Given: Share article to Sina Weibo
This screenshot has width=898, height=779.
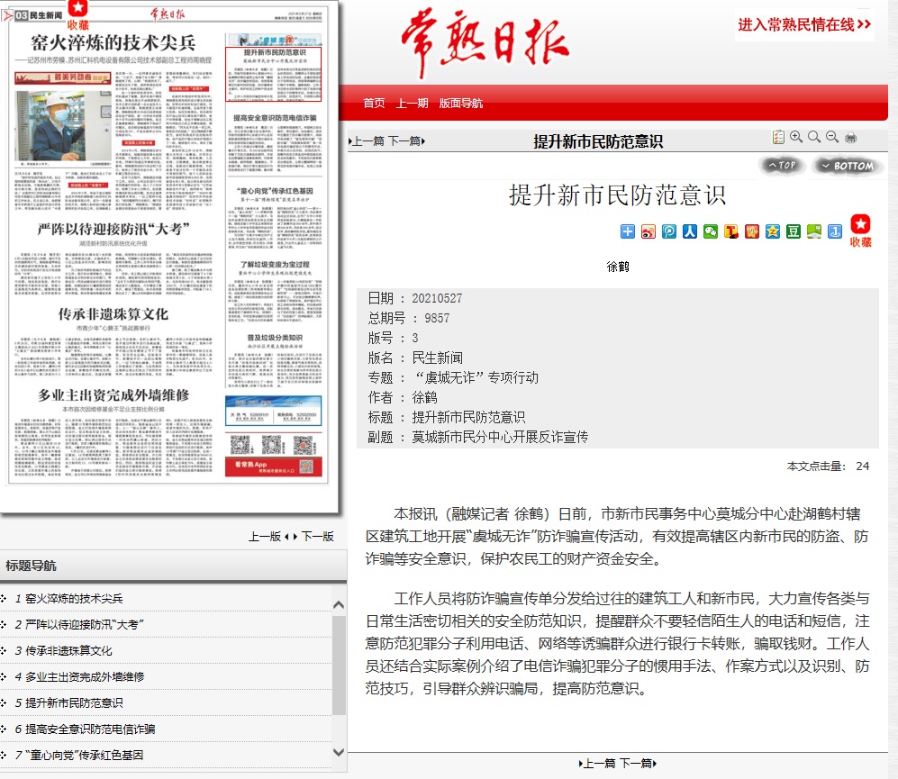Looking at the screenshot, I should [x=649, y=231].
